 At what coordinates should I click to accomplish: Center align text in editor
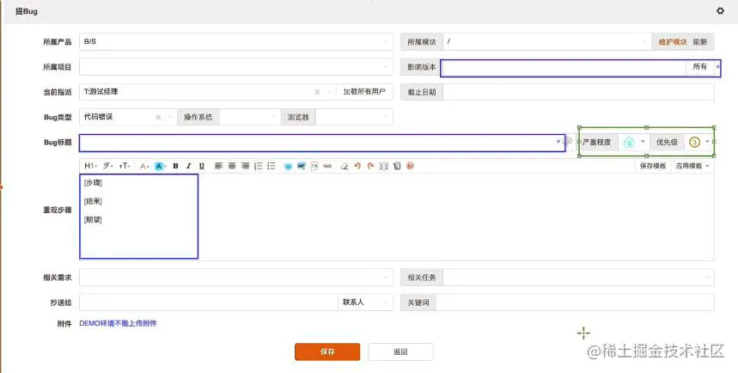tap(232, 166)
